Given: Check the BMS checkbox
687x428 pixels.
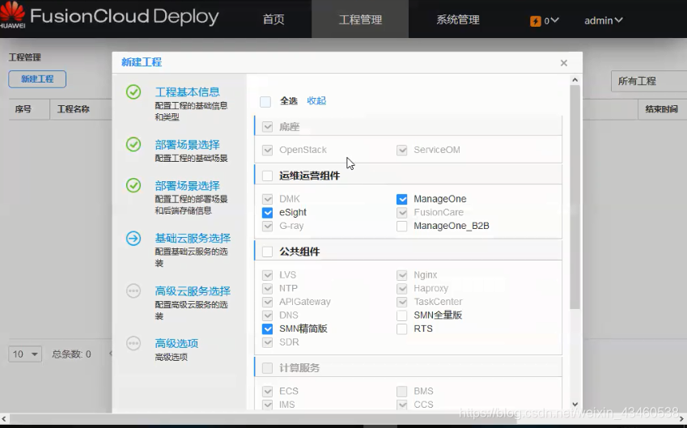Looking at the screenshot, I should [x=402, y=392].
